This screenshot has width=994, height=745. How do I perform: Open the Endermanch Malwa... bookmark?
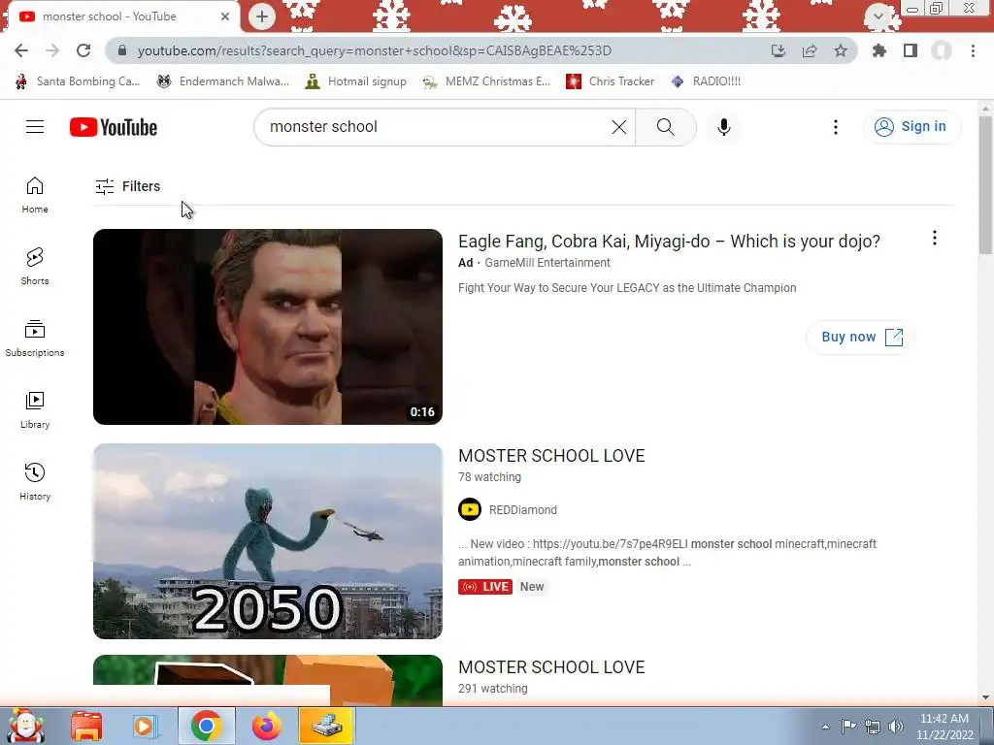coord(223,81)
